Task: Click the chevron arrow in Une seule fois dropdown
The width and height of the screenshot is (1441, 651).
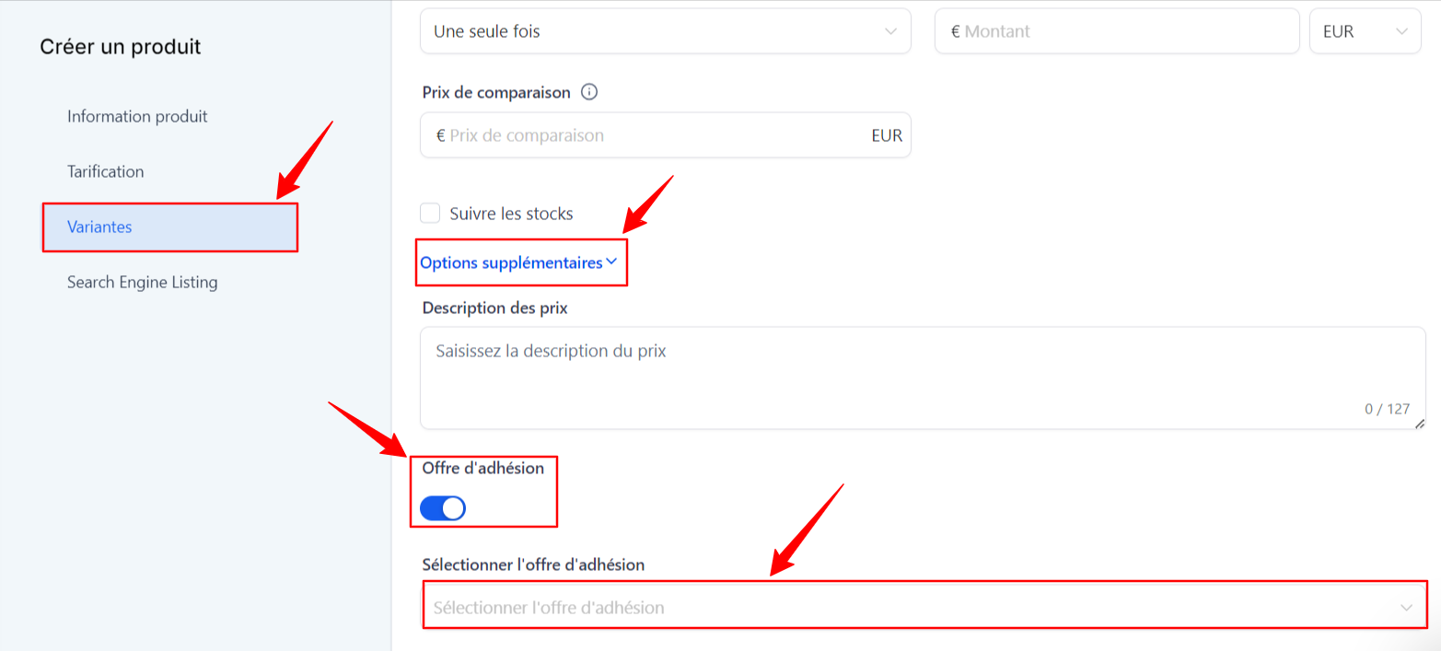Action: pyautogui.click(x=890, y=31)
